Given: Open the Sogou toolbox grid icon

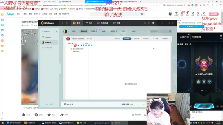Looking at the screenshot, I should pyautogui.click(x=91, y=45).
